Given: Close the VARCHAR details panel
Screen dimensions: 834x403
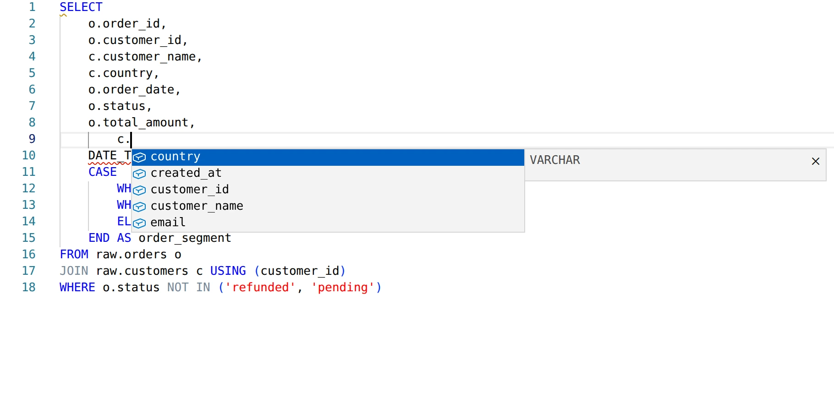Looking at the screenshot, I should coord(816,161).
